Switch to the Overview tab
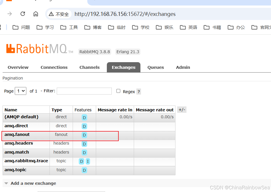Screen dimensions: 271x192 [18, 67]
